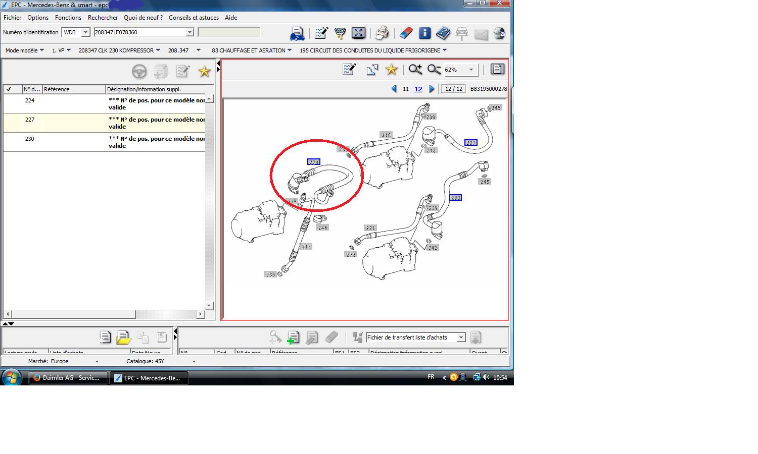The height and width of the screenshot is (454, 758).
Task: Open the Aide menu
Action: point(231,18)
